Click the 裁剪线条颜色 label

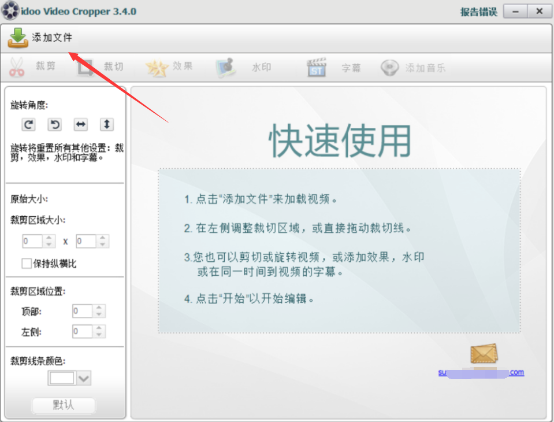coord(38,361)
